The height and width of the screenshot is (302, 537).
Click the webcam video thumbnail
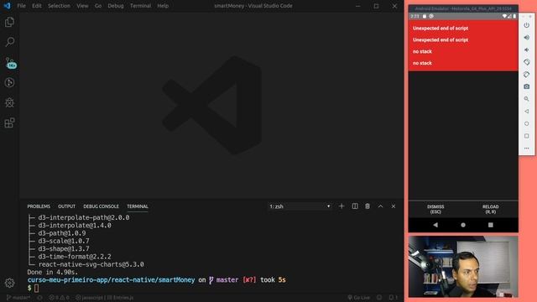(x=463, y=267)
